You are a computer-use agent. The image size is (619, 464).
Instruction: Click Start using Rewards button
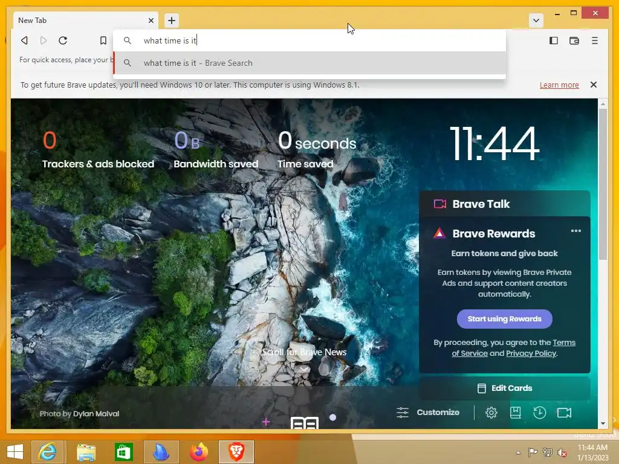pos(505,319)
